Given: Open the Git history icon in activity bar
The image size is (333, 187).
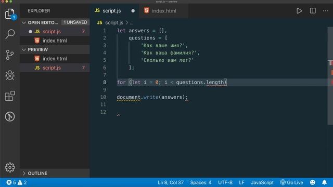Looking at the screenshot, I should click(x=10, y=116).
